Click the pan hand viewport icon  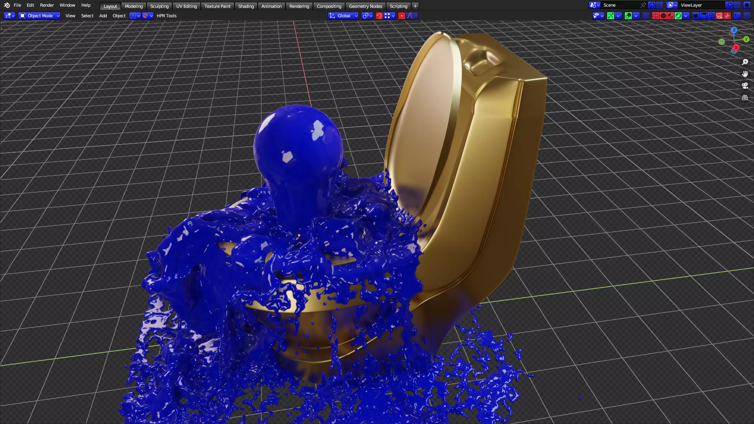[745, 74]
